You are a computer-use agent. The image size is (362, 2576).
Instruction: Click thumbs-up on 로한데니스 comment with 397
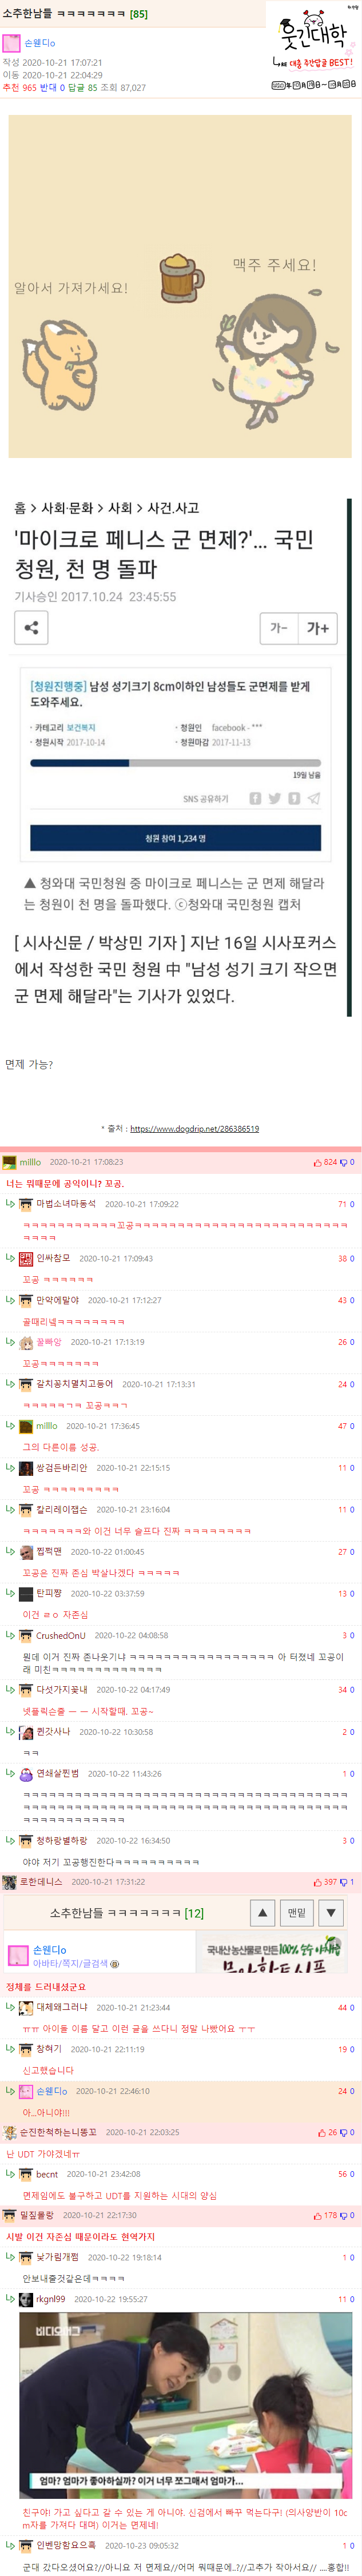[x=318, y=1881]
